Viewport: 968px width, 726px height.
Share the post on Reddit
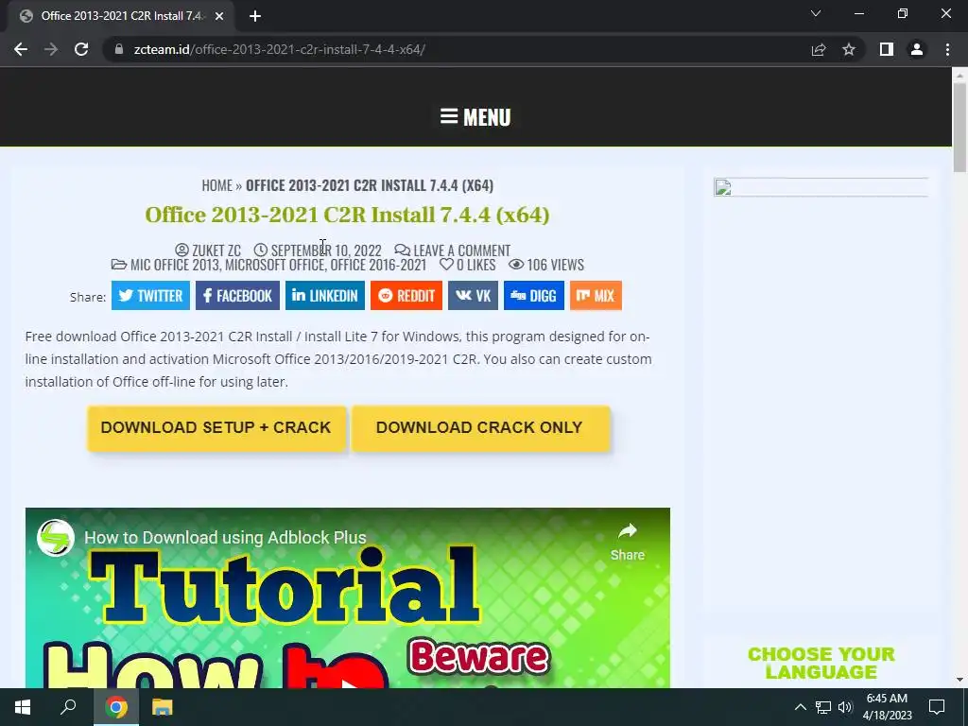[406, 296]
